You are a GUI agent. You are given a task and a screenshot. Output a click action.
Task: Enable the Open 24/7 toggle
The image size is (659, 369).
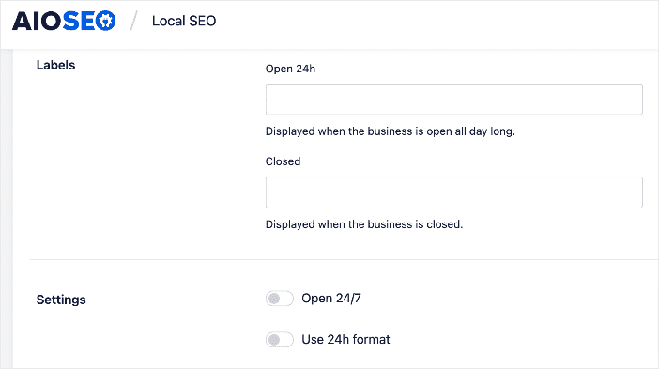tap(280, 299)
